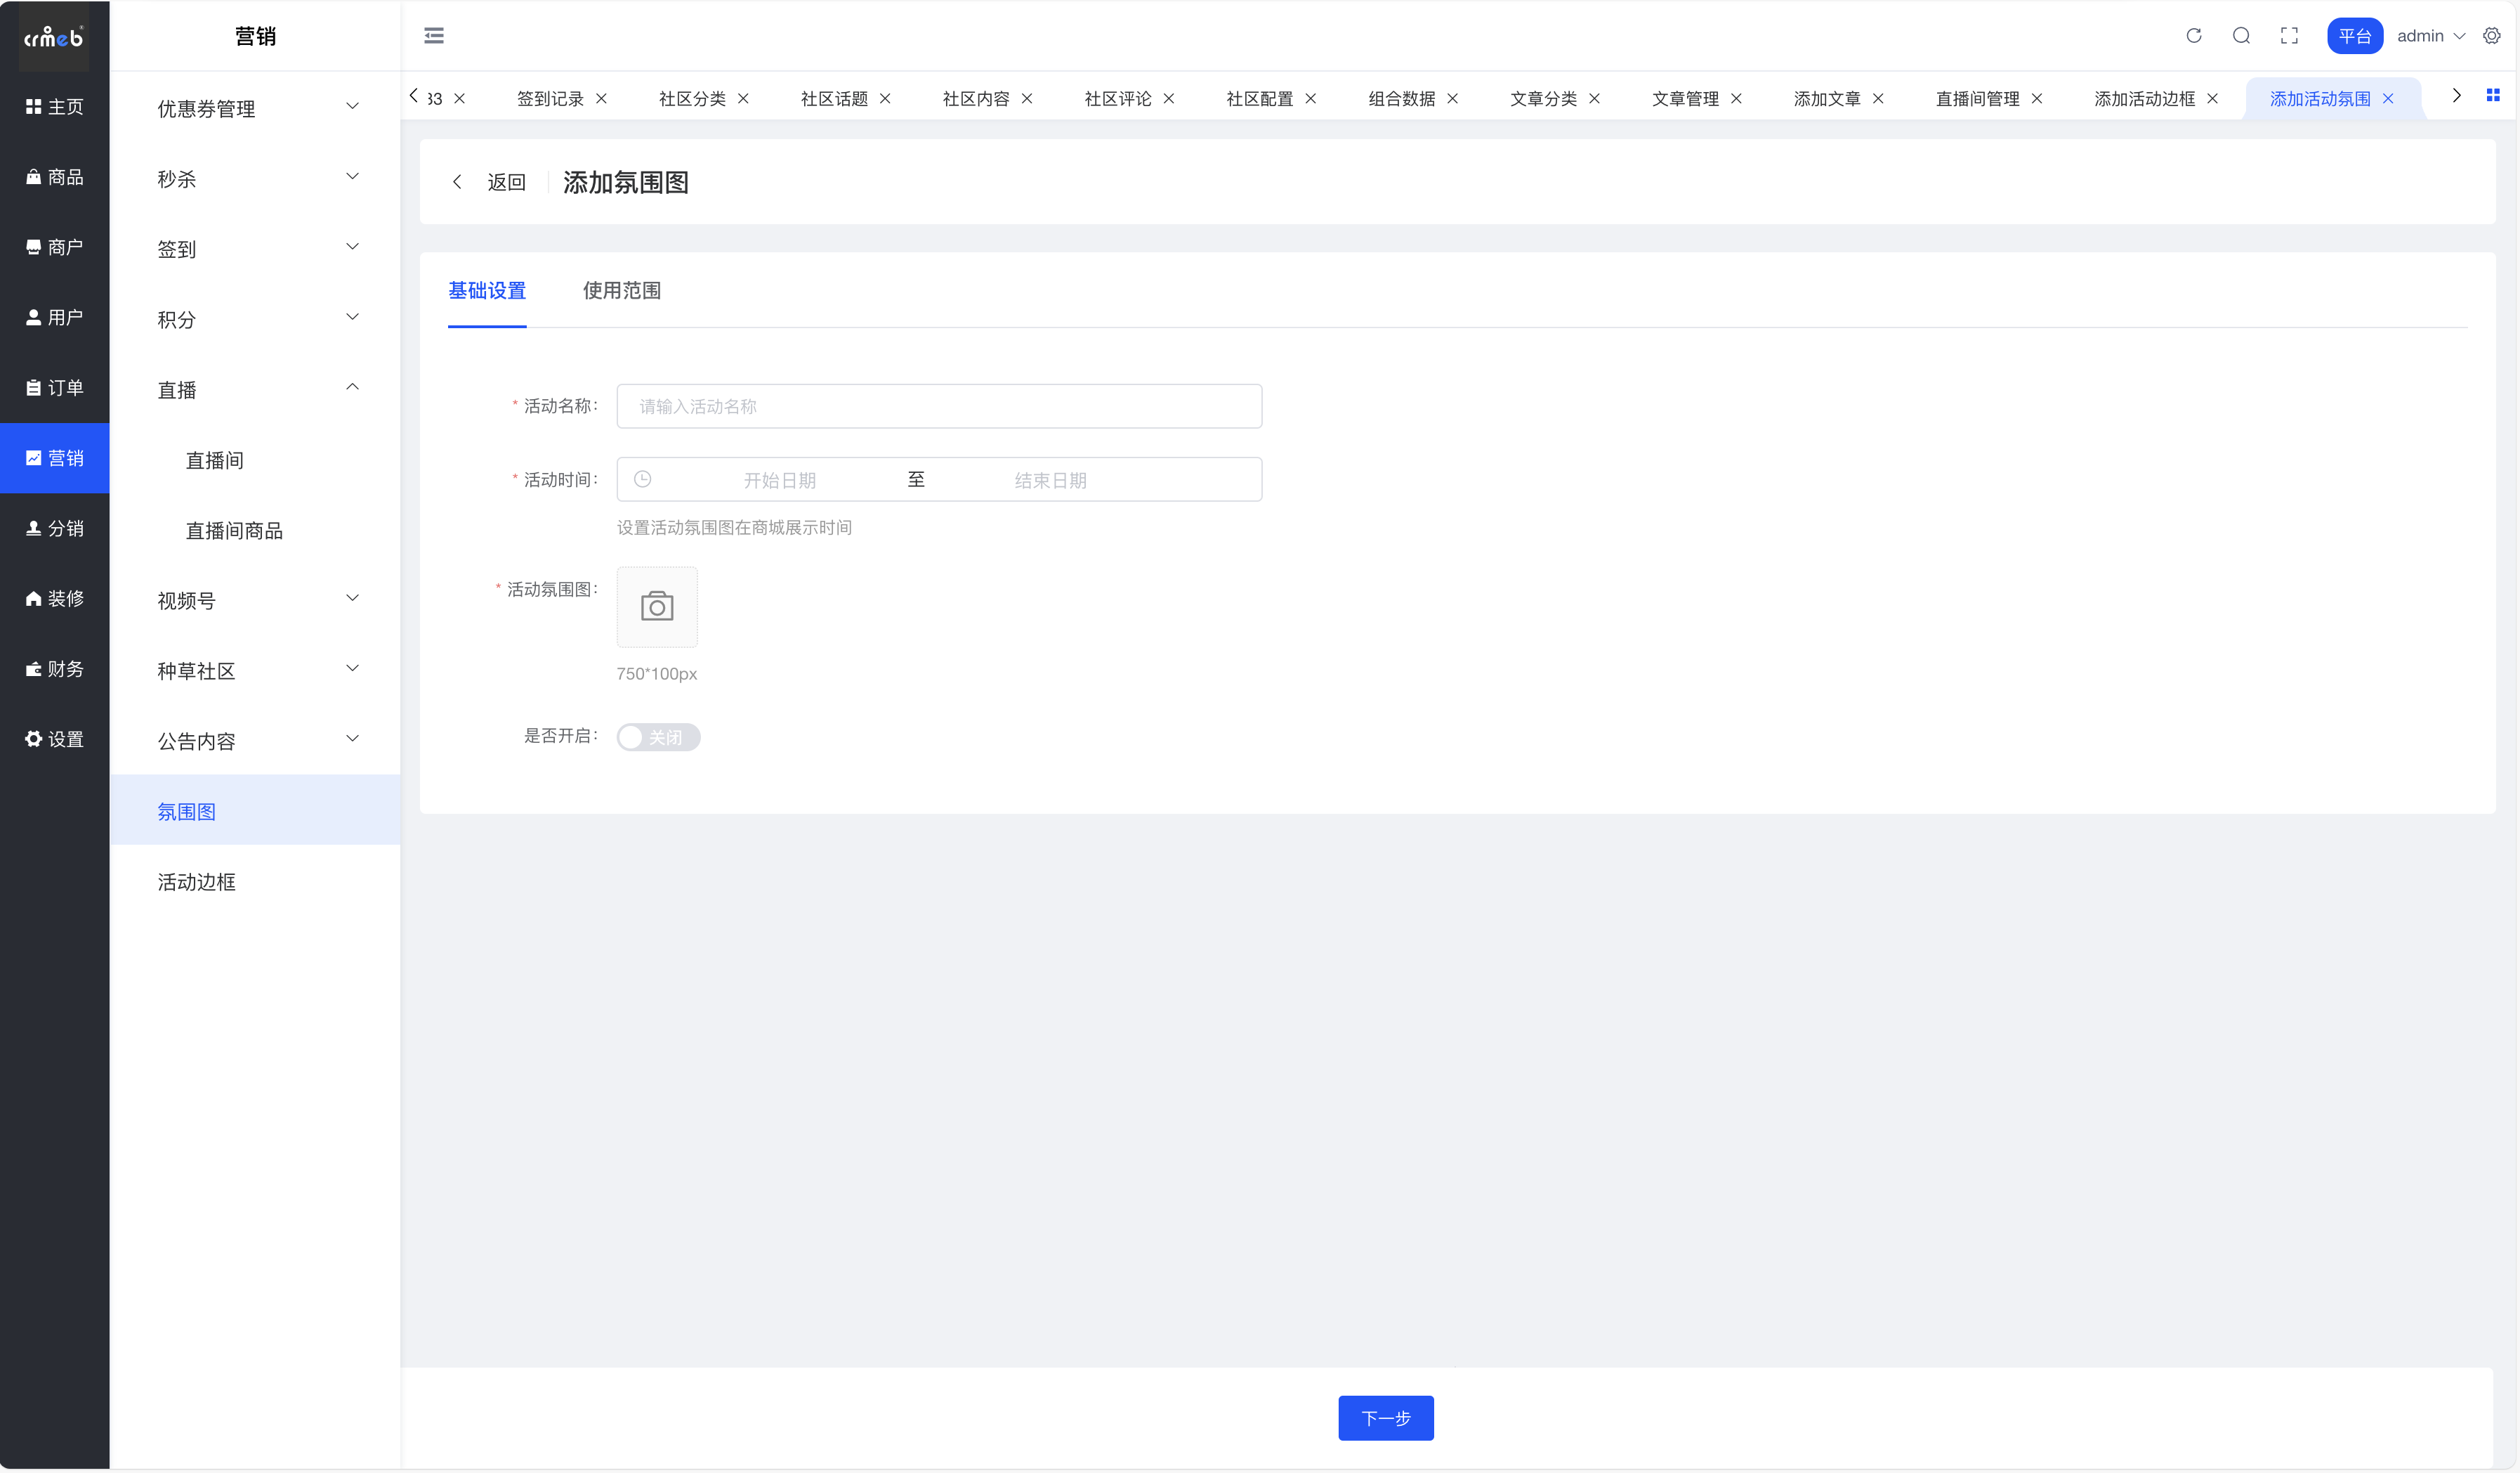Open the tab grid menu icon
Image resolution: width=2520 pixels, height=1473 pixels.
click(2493, 96)
